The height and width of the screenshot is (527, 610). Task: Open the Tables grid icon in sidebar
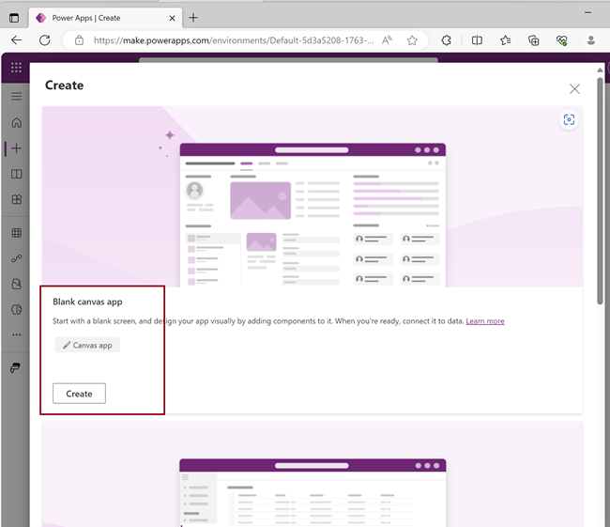coord(16,233)
